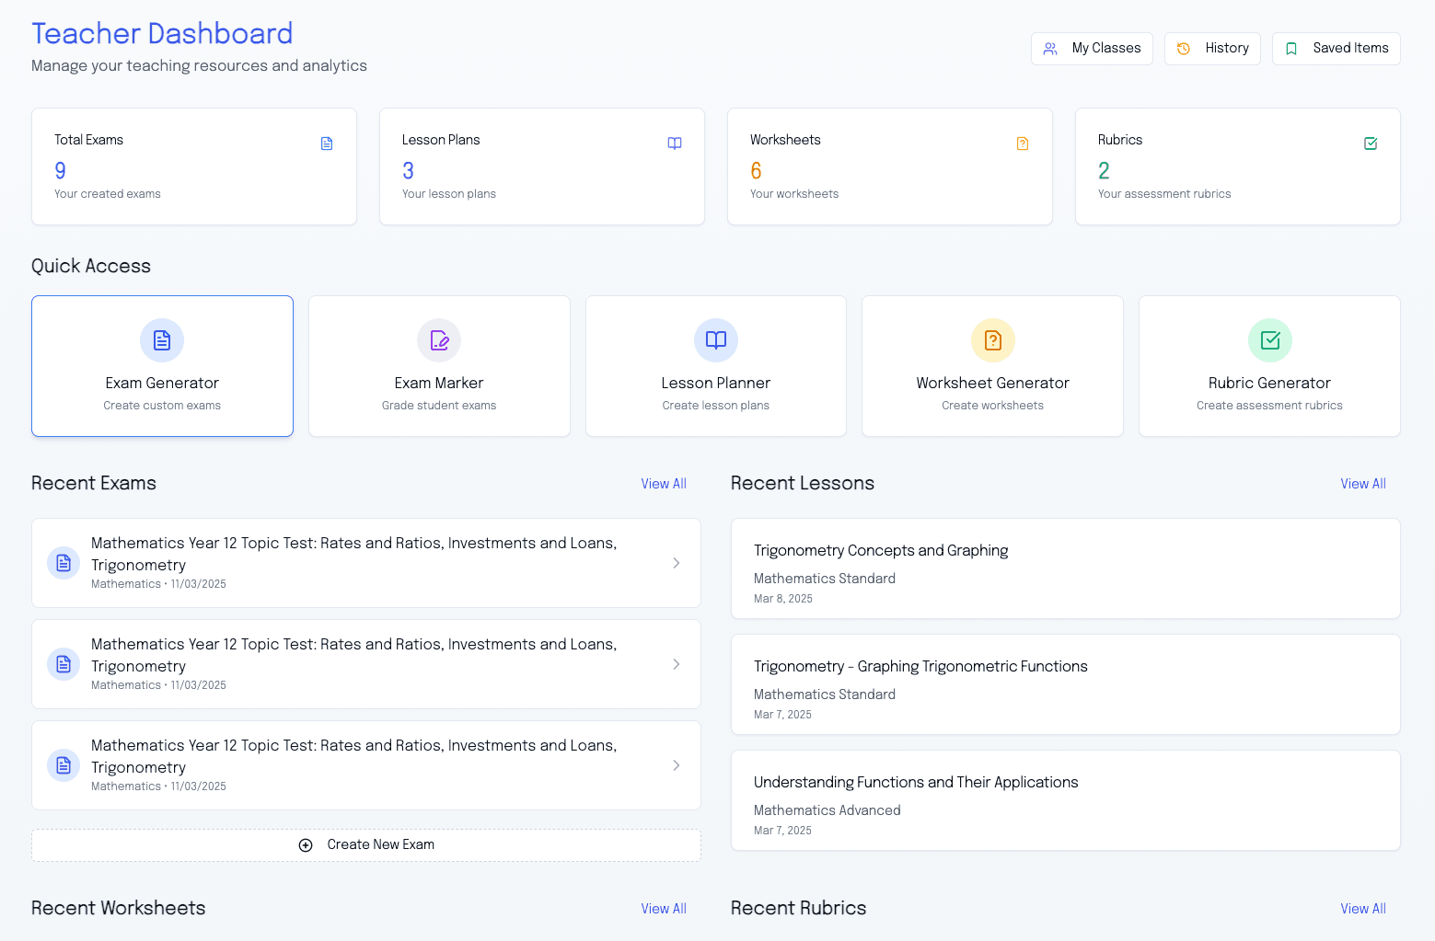Select the Exam Marker icon
1435x941 pixels.
click(439, 340)
